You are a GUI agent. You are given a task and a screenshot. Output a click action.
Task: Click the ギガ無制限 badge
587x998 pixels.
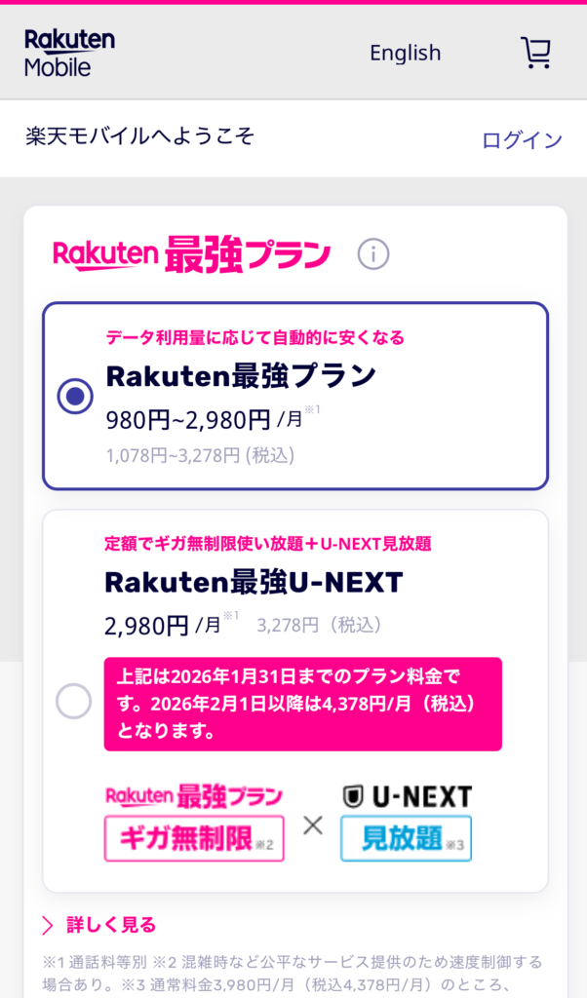tap(194, 838)
